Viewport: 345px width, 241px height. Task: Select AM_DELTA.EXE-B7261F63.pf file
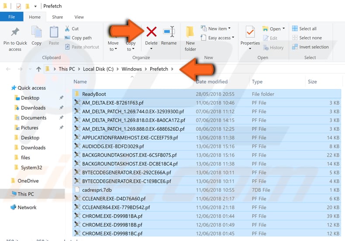click(207, 103)
